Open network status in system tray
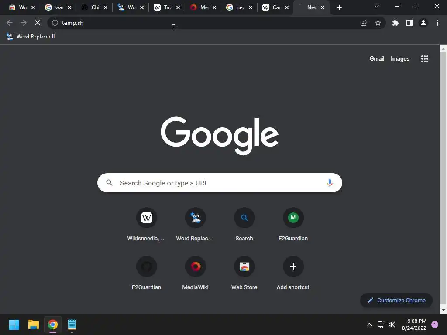This screenshot has height=335, width=447. point(381,325)
